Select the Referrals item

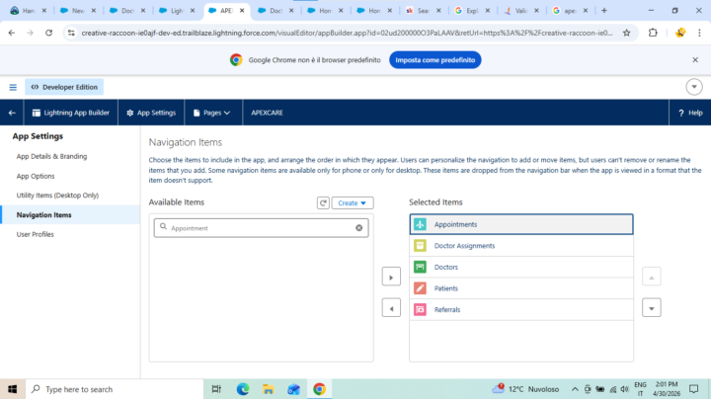tap(521, 310)
